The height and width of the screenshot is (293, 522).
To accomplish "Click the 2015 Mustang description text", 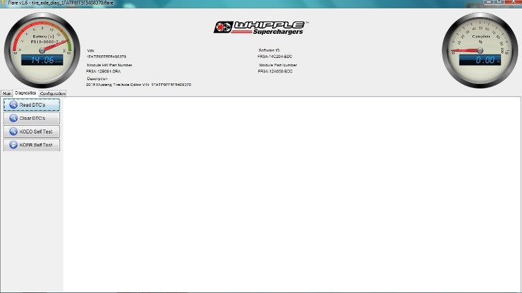I will tap(138, 85).
